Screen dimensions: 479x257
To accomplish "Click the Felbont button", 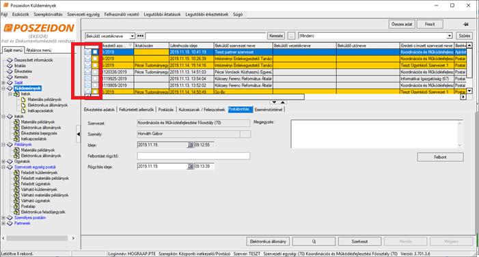I will click(440, 157).
